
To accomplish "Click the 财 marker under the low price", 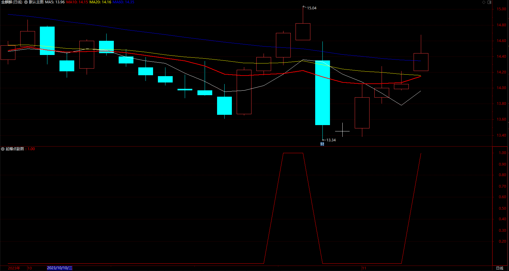I will 322,144.
